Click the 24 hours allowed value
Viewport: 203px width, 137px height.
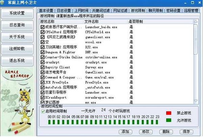pyautogui.click(x=103, y=110)
